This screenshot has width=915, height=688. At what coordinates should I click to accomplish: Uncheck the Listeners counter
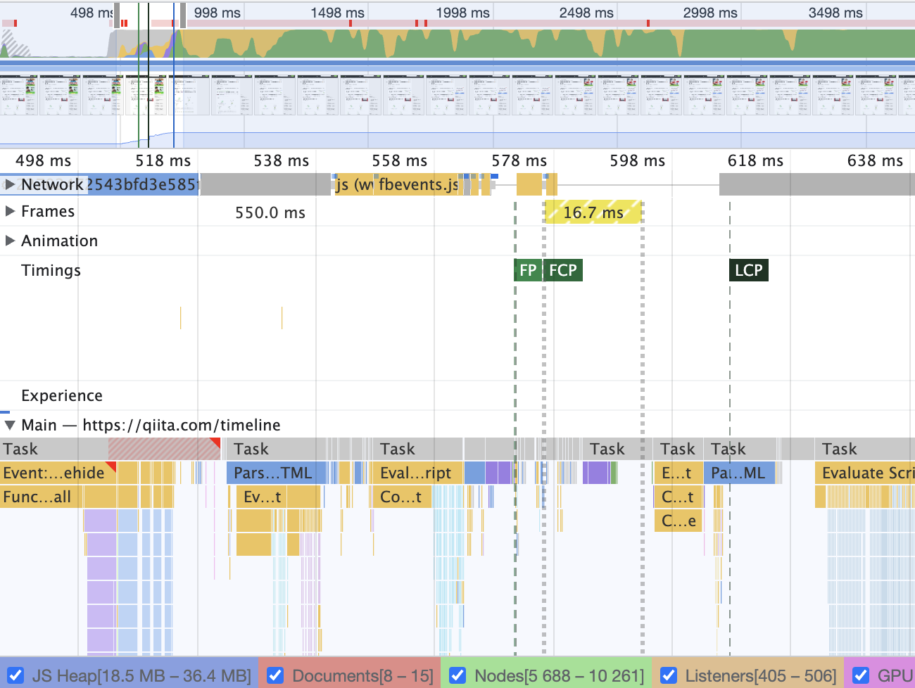669,675
